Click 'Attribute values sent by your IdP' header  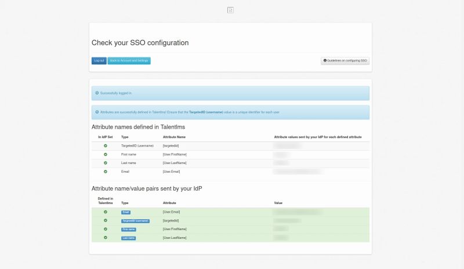pos(318,137)
